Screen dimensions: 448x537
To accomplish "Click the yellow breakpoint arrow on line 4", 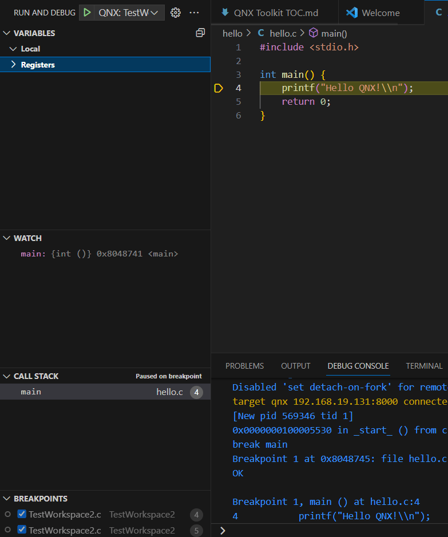I will (x=219, y=88).
